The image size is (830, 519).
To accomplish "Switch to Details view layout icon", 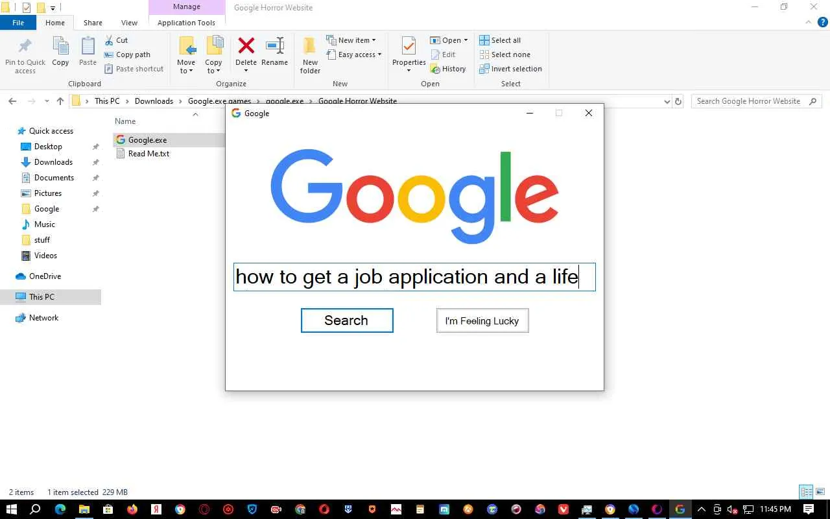I will (x=806, y=492).
